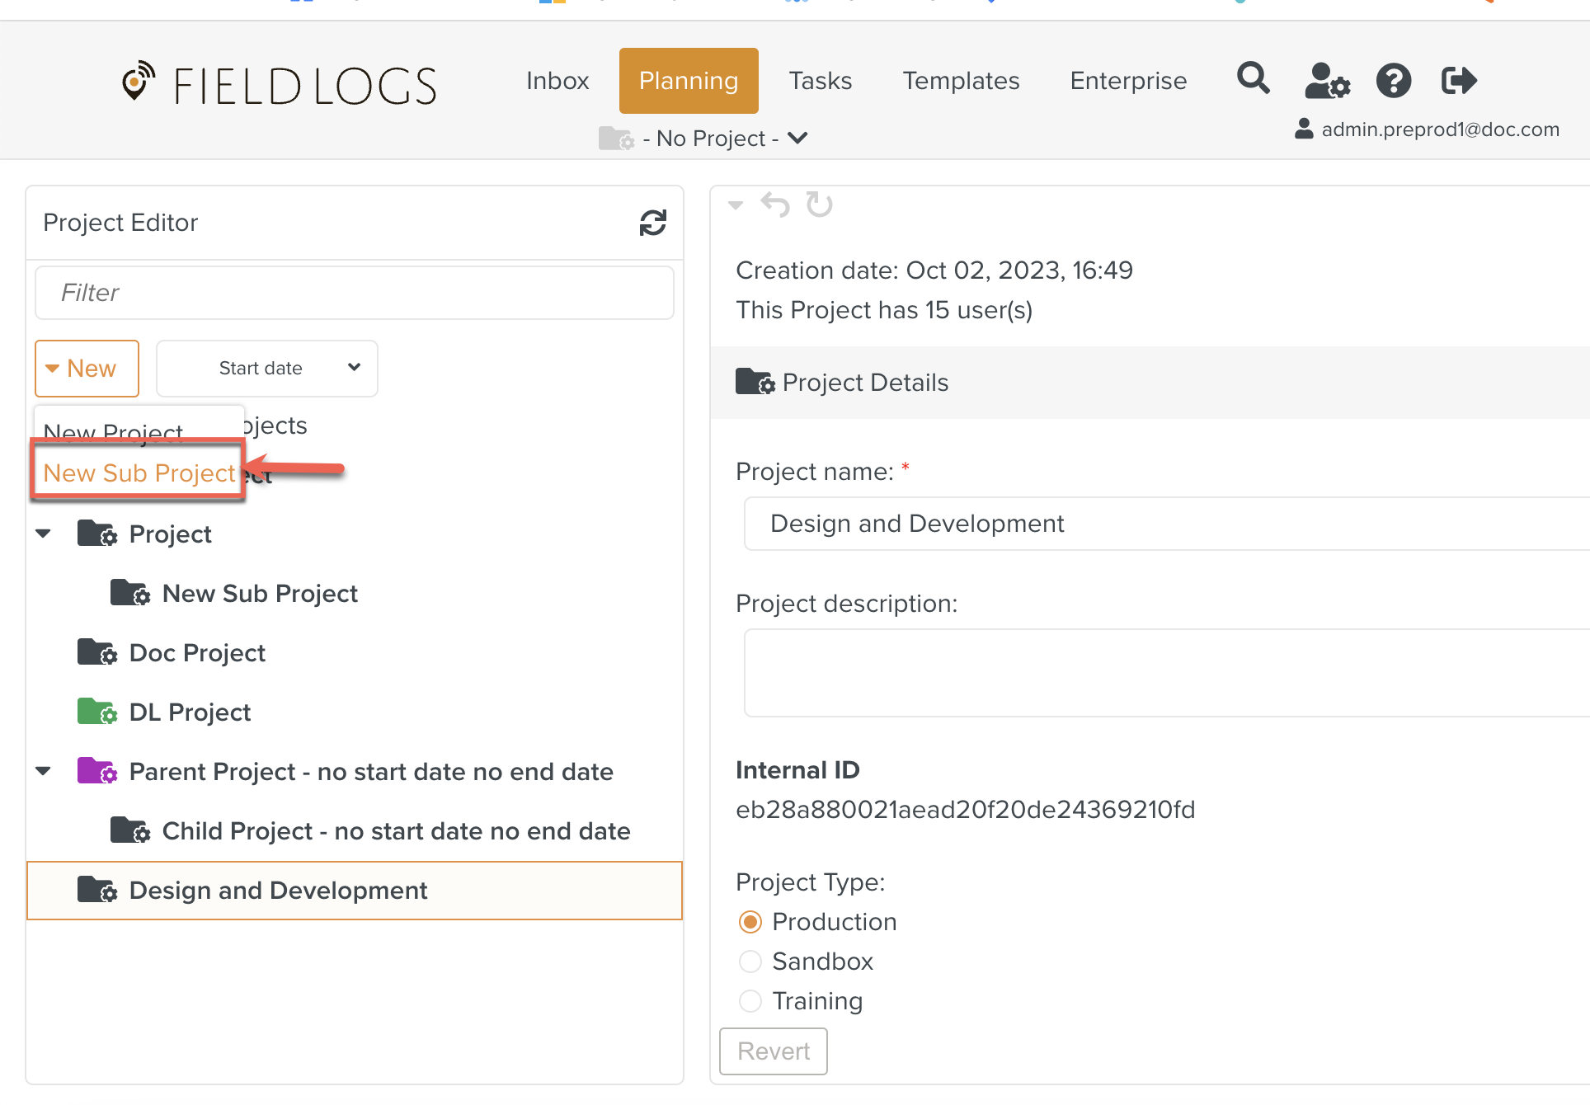
Task: Select the Training project type
Action: point(750,1001)
